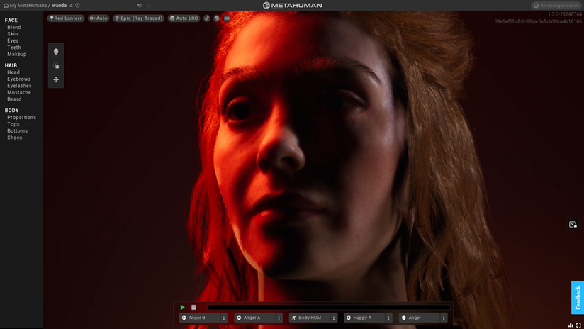Click the animation timeline scrub bar
The image size is (584, 329).
point(329,308)
